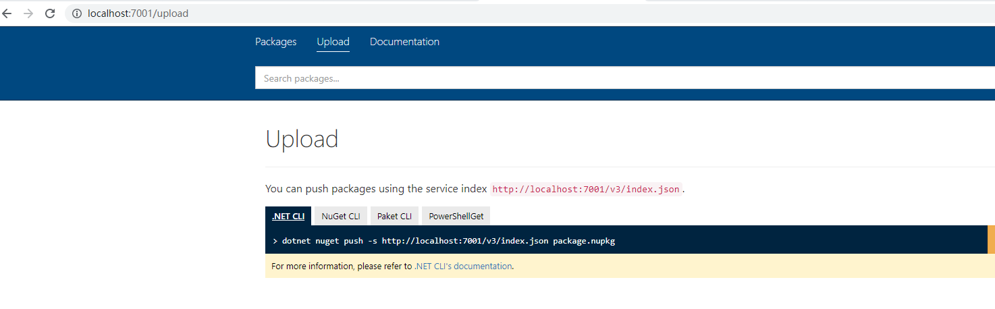Click the large Upload page heading
This screenshot has width=995, height=309.
click(x=302, y=139)
